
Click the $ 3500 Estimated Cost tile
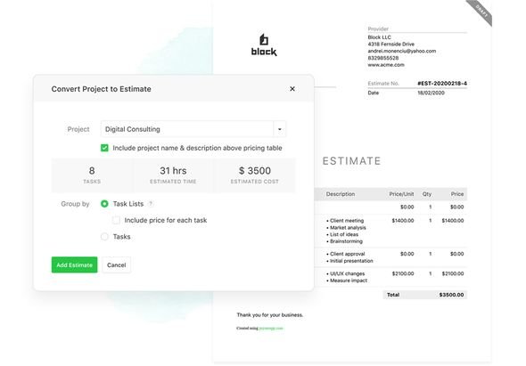[x=255, y=175]
